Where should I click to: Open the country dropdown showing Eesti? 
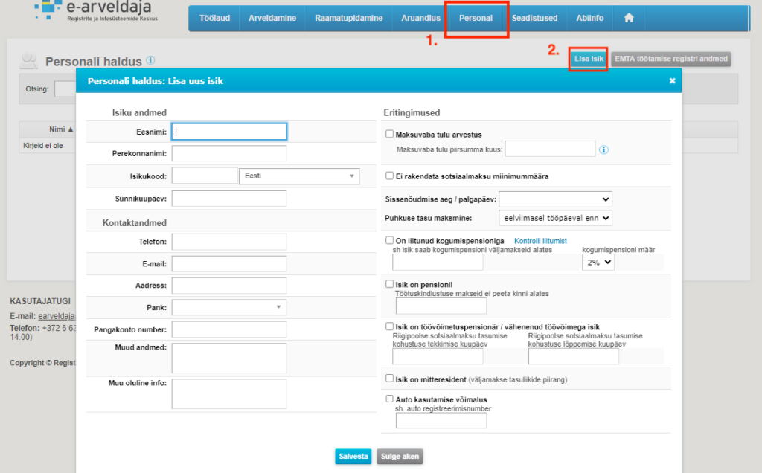tap(298, 176)
